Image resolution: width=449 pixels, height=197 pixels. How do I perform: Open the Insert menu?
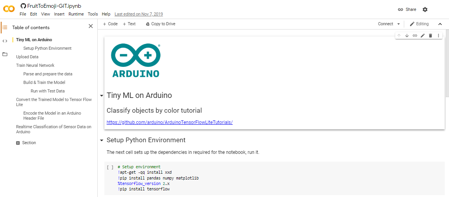coord(59,14)
